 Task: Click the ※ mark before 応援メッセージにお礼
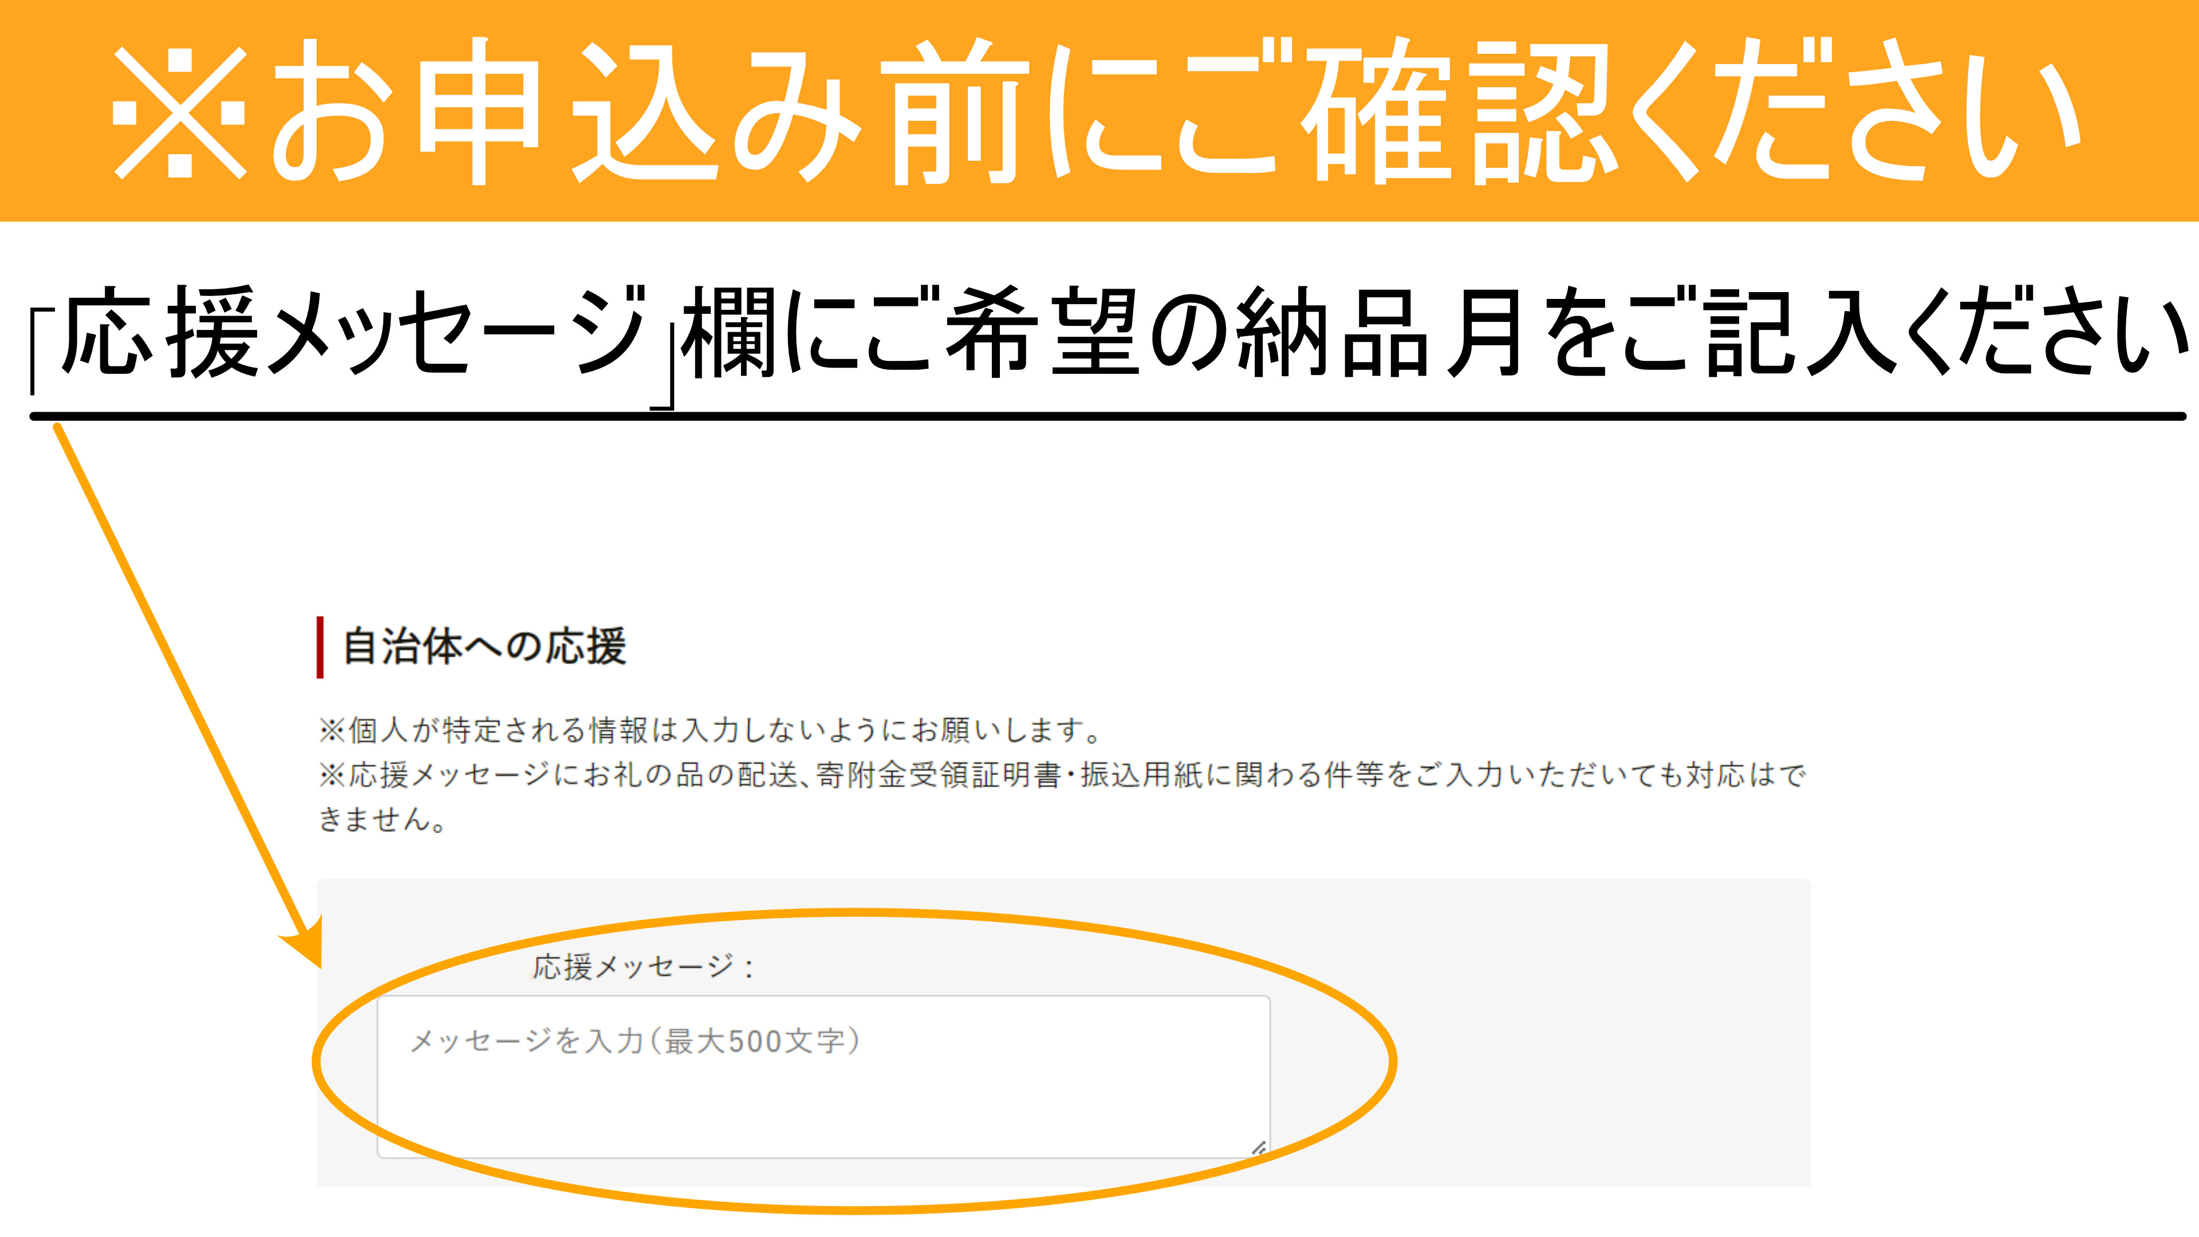pyautogui.click(x=332, y=775)
